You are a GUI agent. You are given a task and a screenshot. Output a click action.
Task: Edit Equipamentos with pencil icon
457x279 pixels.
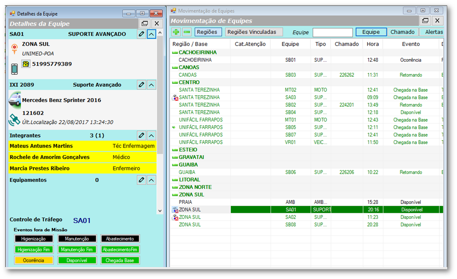click(x=141, y=180)
